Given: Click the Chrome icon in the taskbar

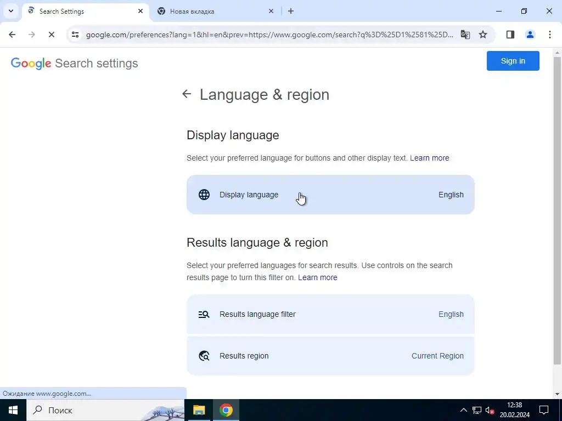Looking at the screenshot, I should pyautogui.click(x=226, y=410).
